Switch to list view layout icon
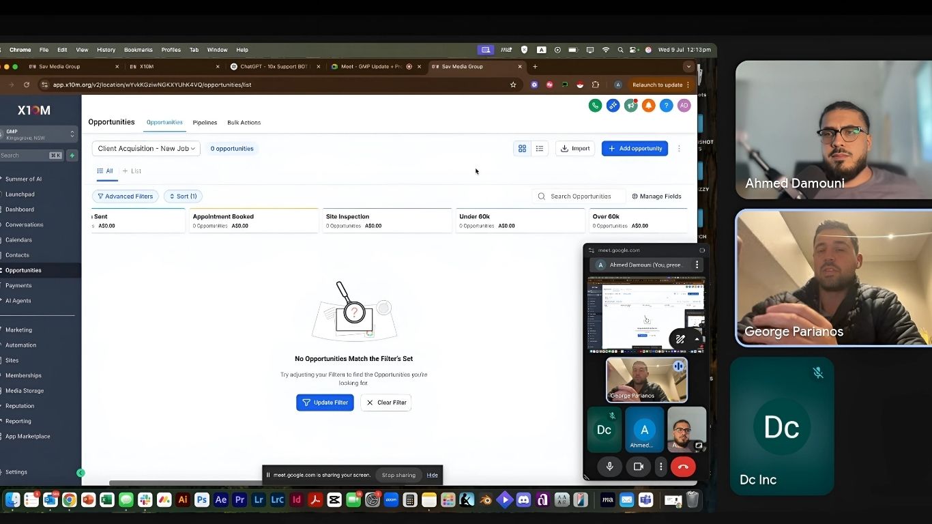This screenshot has height=524, width=932. click(x=540, y=149)
